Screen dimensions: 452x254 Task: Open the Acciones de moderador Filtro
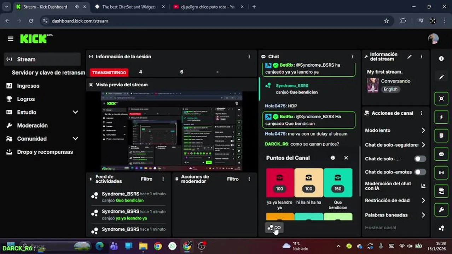click(x=233, y=179)
